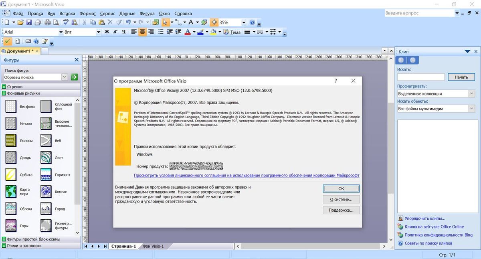The height and width of the screenshot is (259, 481).
Task: Click the dialog's help question mark button
Action: (x=335, y=81)
